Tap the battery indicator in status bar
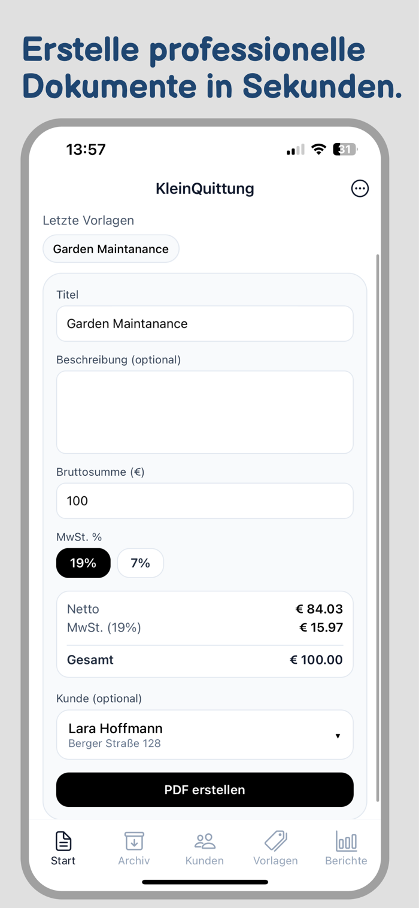Image resolution: width=419 pixels, height=908 pixels. tap(346, 150)
